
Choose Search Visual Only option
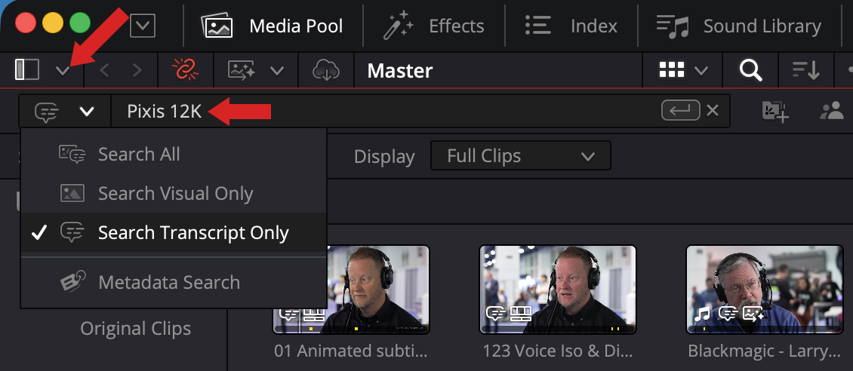pyautogui.click(x=174, y=193)
